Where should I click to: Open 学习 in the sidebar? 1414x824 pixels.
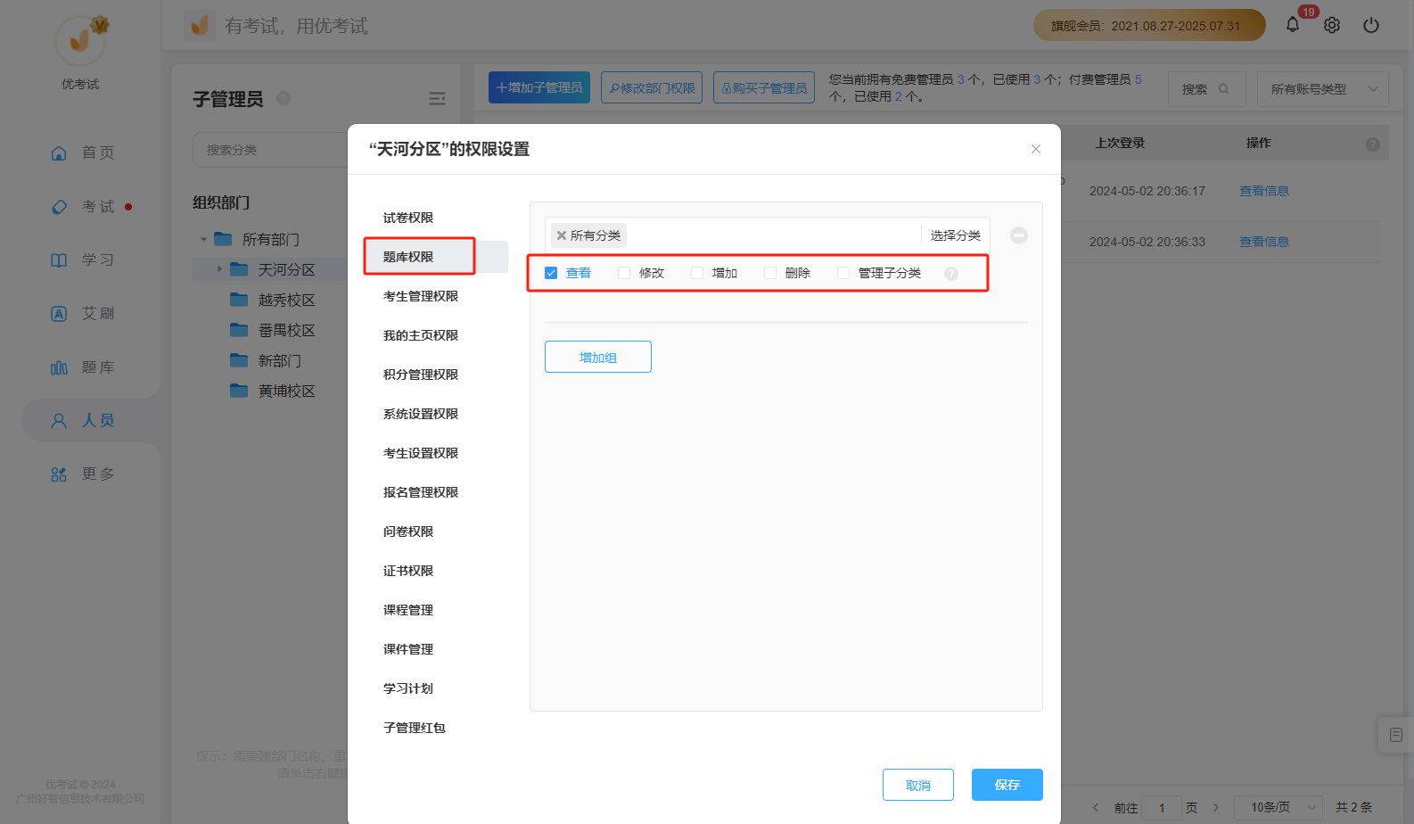click(x=82, y=260)
